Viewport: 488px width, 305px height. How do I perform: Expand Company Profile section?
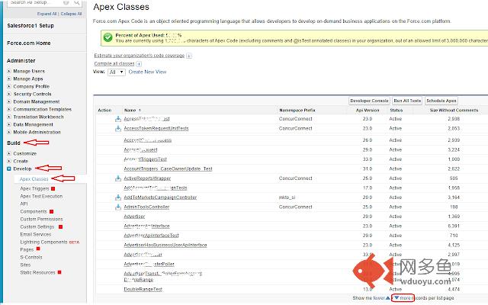pyautogui.click(x=9, y=86)
